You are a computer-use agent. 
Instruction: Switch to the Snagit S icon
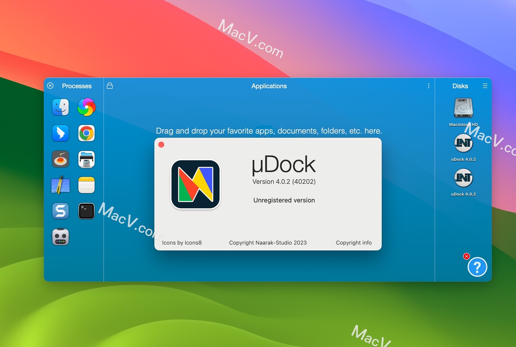[60, 211]
